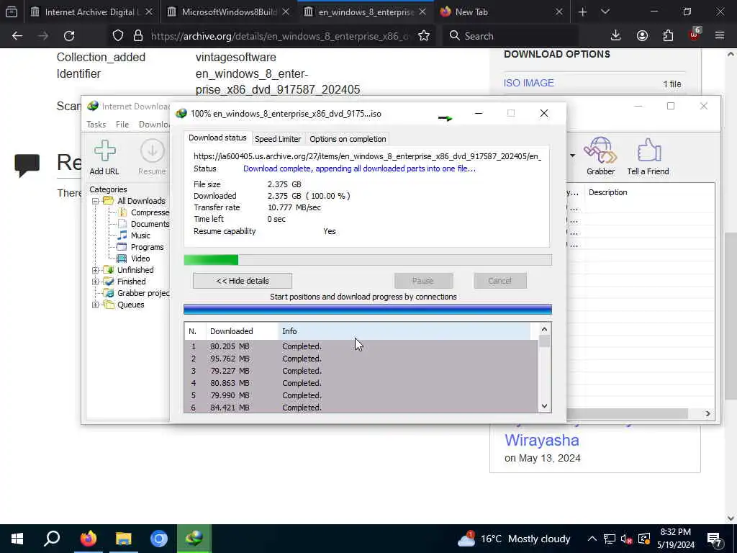Open the Grabber tool in IDM
Image resolution: width=737 pixels, height=553 pixels.
click(600, 150)
